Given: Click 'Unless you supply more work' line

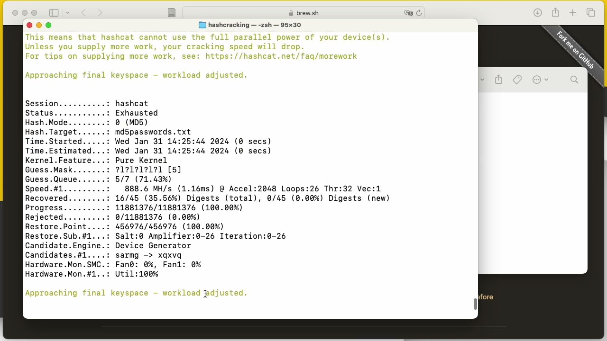Looking at the screenshot, I should [165, 47].
